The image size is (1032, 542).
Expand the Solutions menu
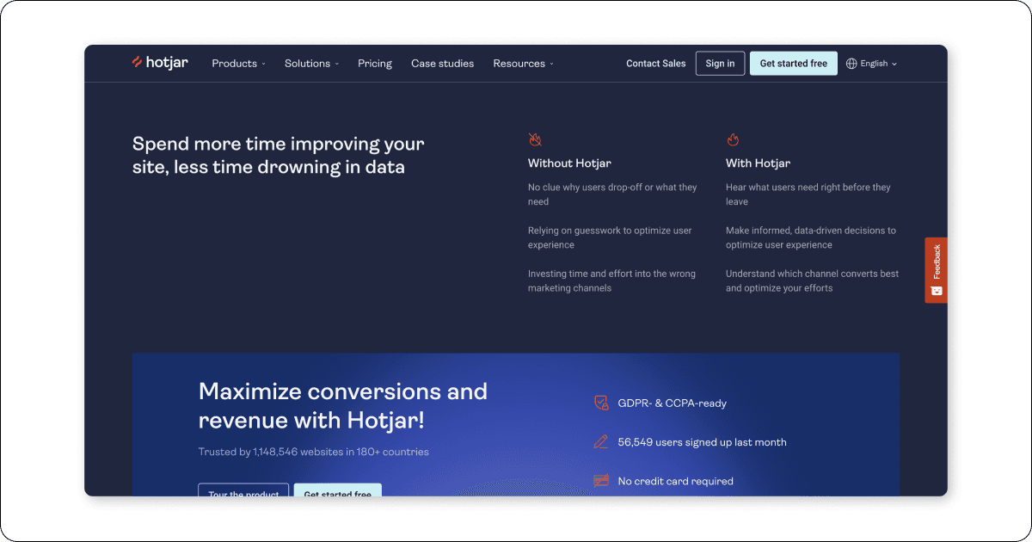tap(311, 64)
